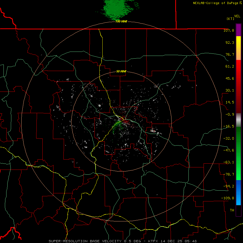243x243 pixels.
Task: Click the -109.8 velocity scale value
Action: point(228,198)
